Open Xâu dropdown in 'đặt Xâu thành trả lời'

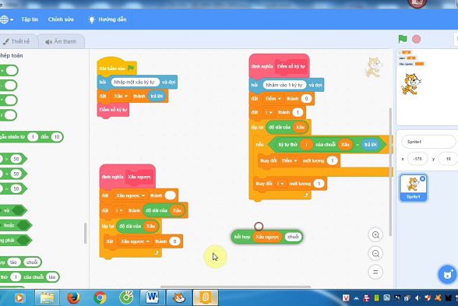(x=121, y=96)
